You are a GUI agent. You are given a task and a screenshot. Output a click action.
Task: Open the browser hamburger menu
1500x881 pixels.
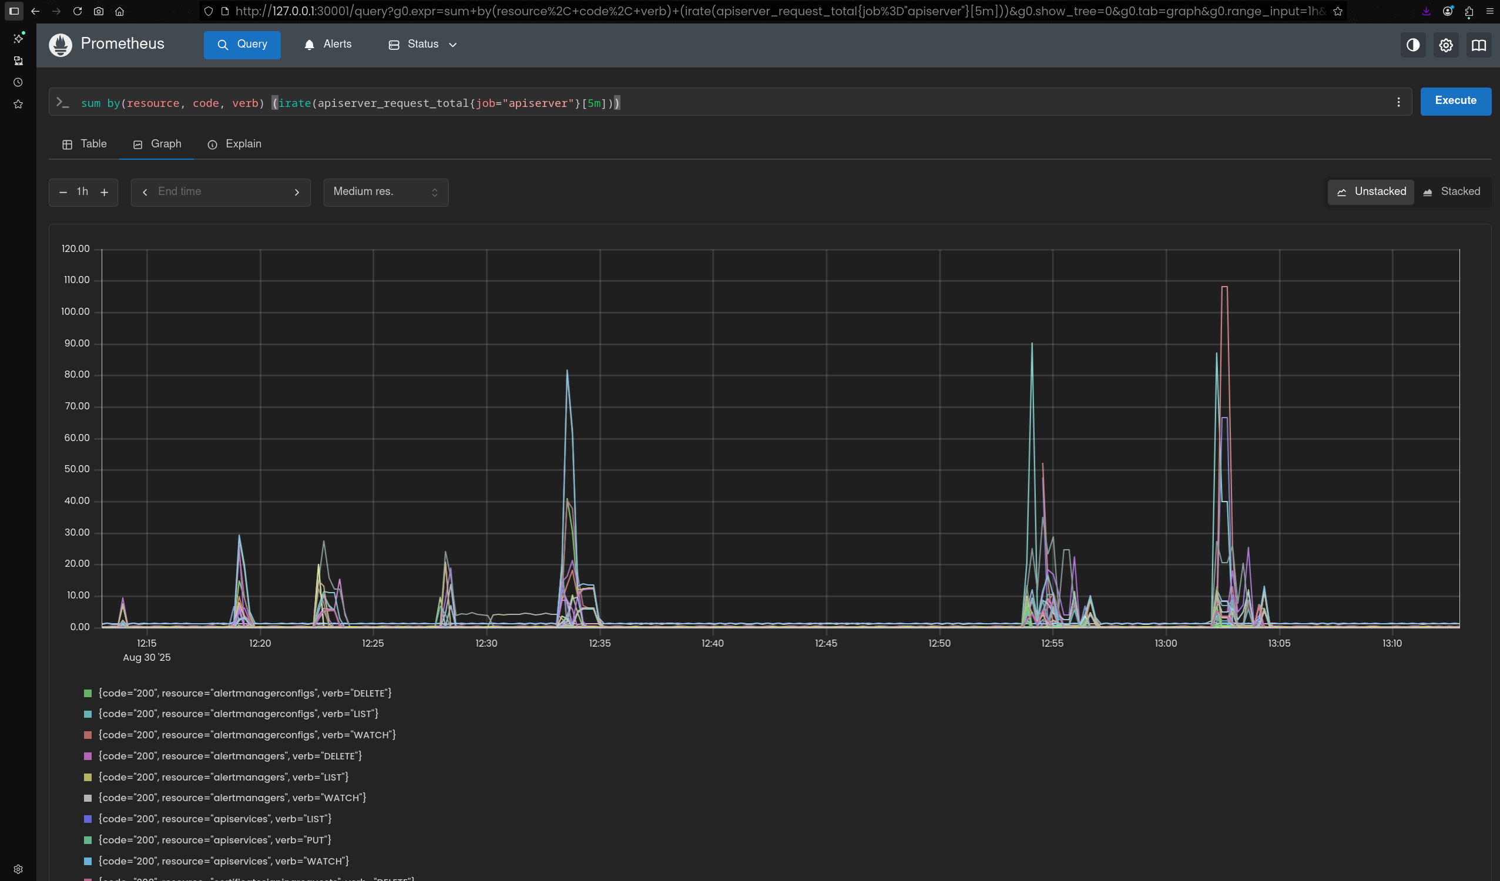click(x=1490, y=11)
